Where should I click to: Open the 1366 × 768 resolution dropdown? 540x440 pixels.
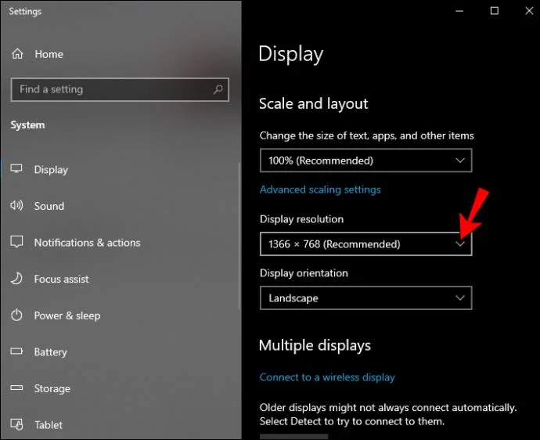point(365,244)
